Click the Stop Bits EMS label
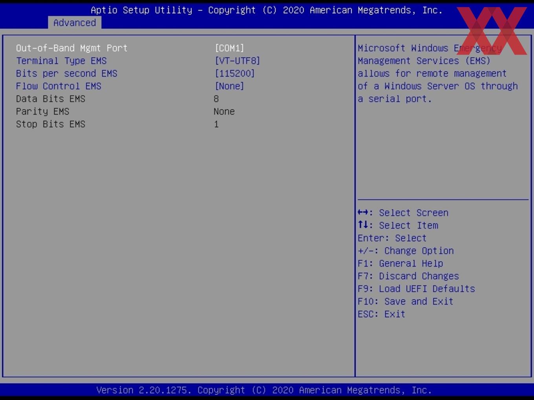The height and width of the screenshot is (400, 534). [51, 124]
